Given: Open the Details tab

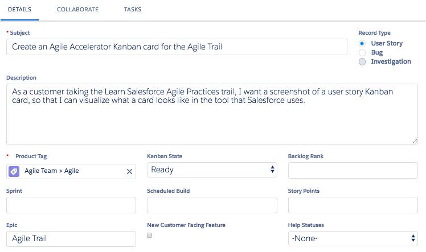Looking at the screenshot, I should pyautogui.click(x=19, y=10).
